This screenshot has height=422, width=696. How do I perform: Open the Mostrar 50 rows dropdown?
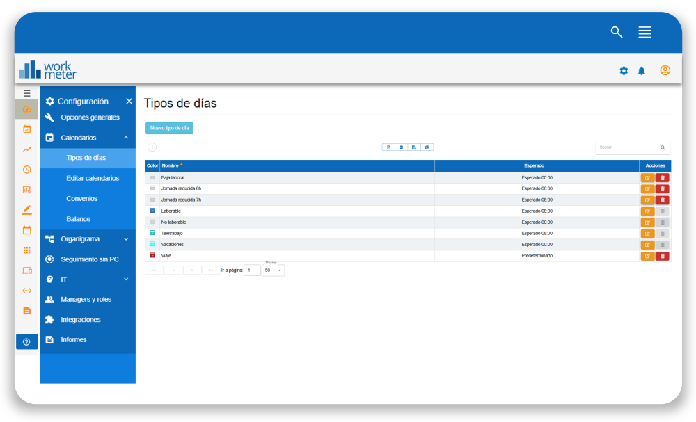click(273, 270)
